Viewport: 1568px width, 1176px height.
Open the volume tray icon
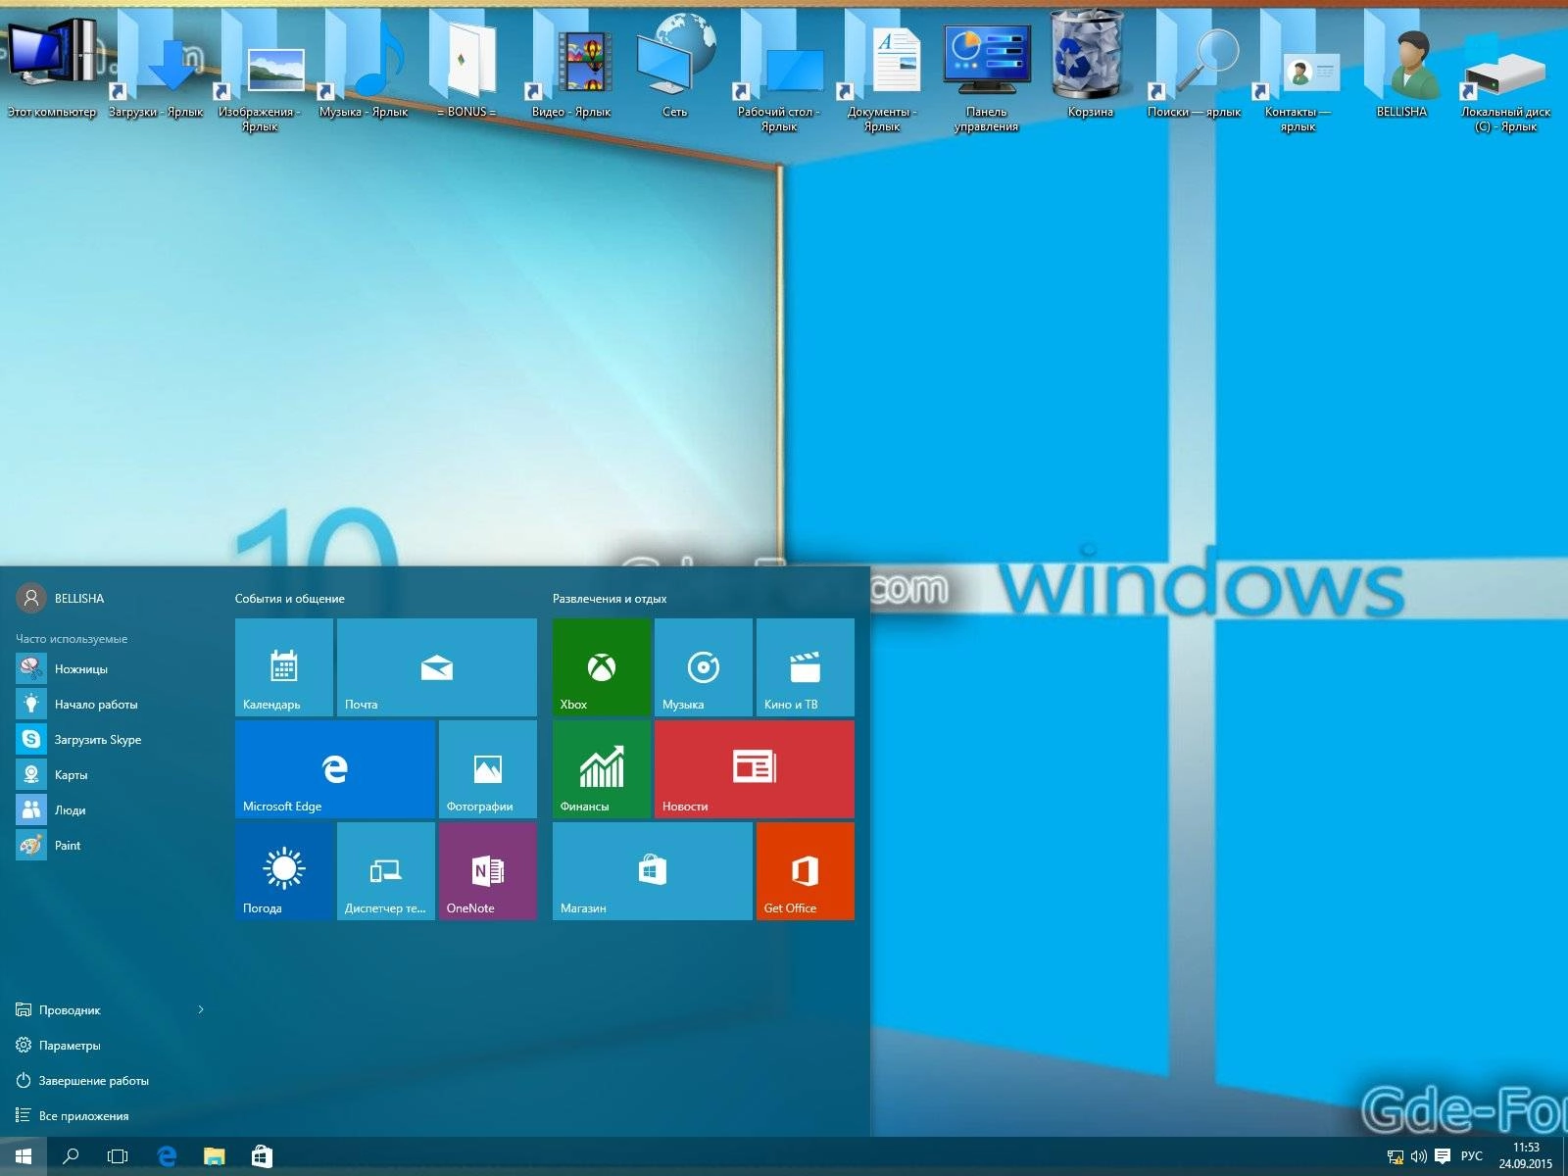(x=1418, y=1156)
